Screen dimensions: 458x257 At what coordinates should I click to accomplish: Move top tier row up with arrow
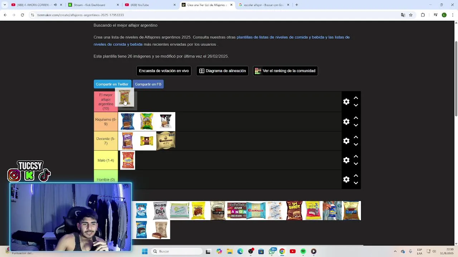[356, 98]
